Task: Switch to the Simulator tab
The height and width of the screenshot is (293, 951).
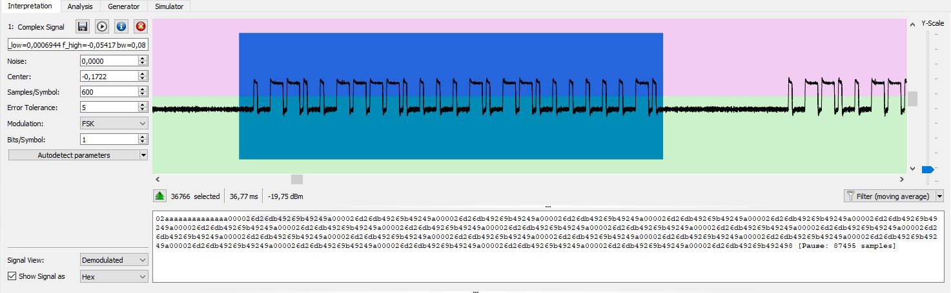Action: click(169, 6)
